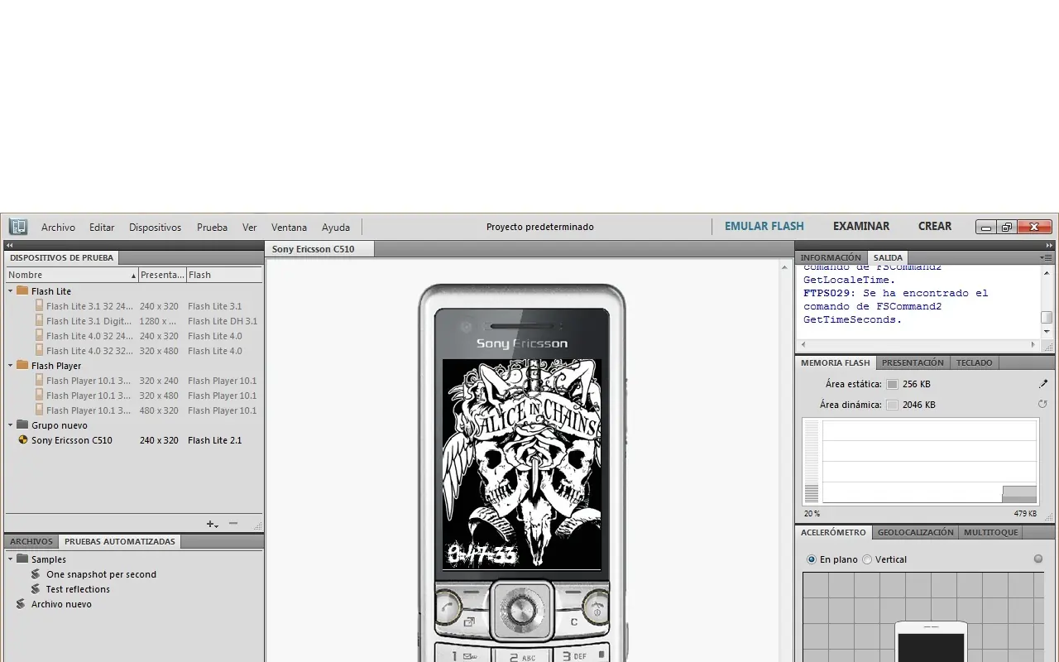
Task: Sort devices by Nombre column header
Action: coord(72,275)
